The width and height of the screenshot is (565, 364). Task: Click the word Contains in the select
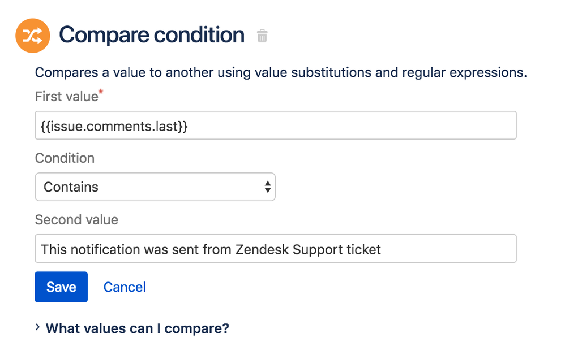coord(71,187)
